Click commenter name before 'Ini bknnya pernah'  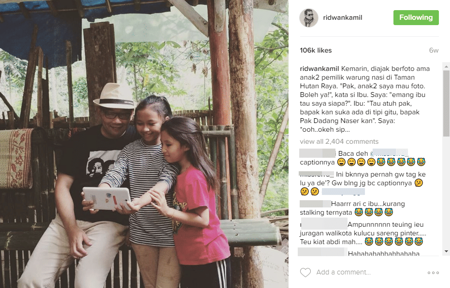coord(317,174)
